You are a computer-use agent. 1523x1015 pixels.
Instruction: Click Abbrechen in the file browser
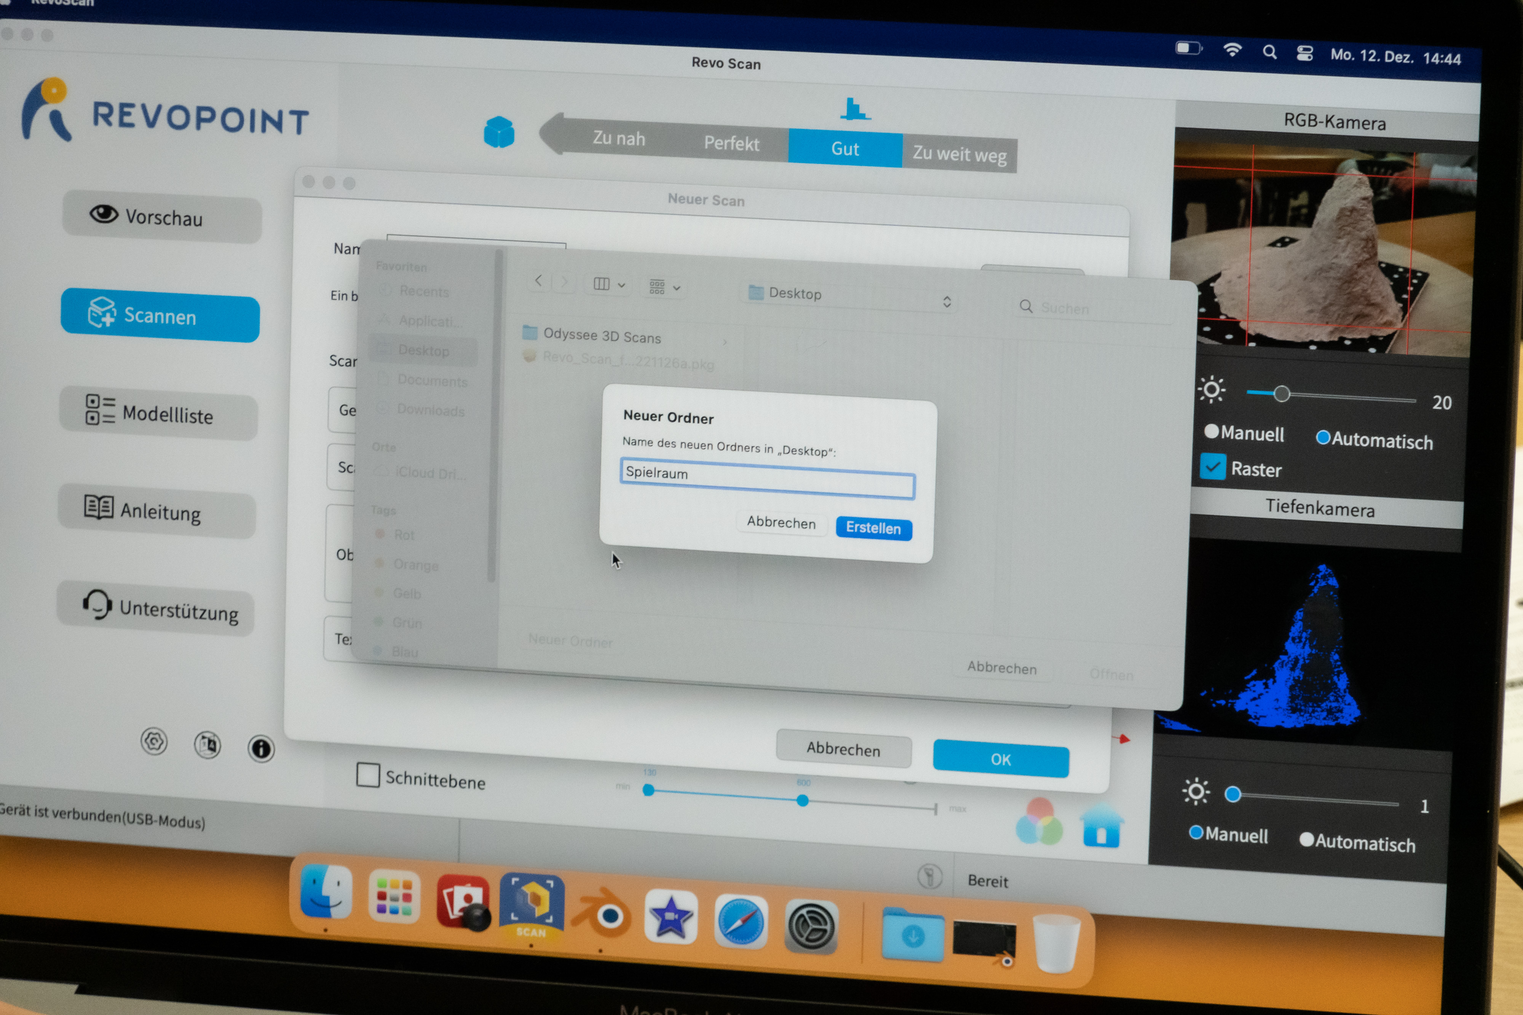click(x=1002, y=668)
